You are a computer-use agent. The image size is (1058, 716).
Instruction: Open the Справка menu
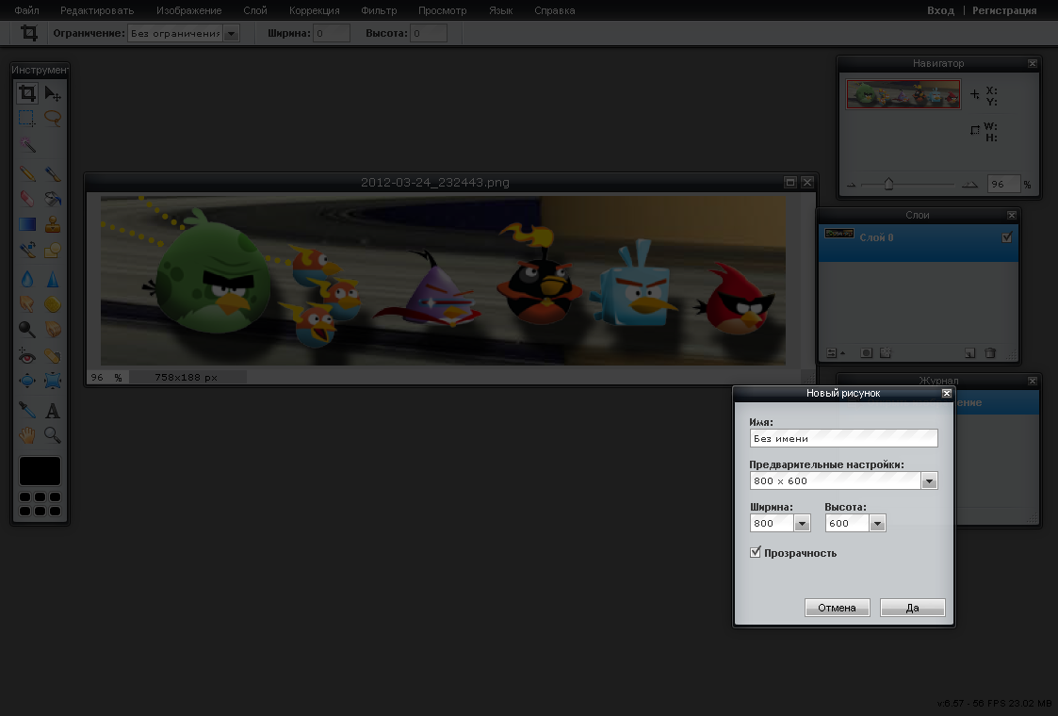coord(555,10)
